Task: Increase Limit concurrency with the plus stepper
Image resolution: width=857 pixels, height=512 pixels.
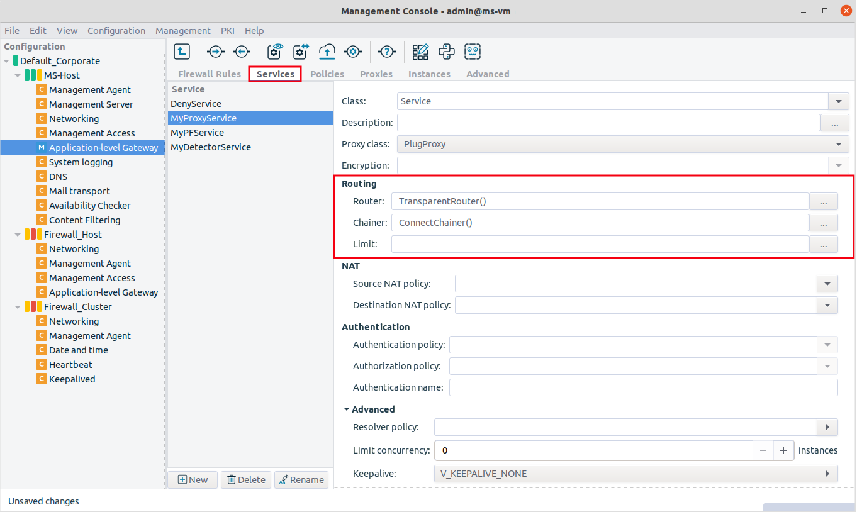Action: point(783,450)
